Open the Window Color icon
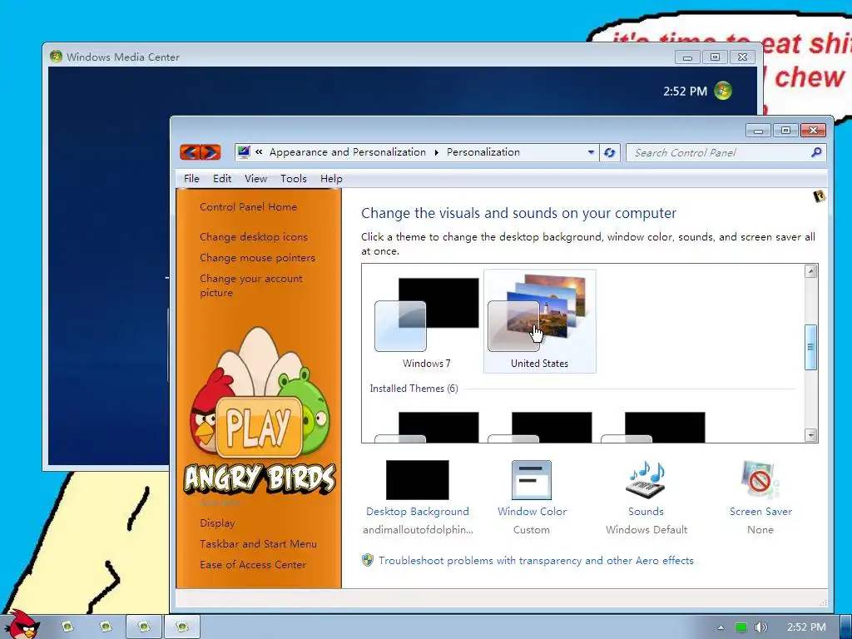Screen dimensions: 852x639 click(x=532, y=480)
